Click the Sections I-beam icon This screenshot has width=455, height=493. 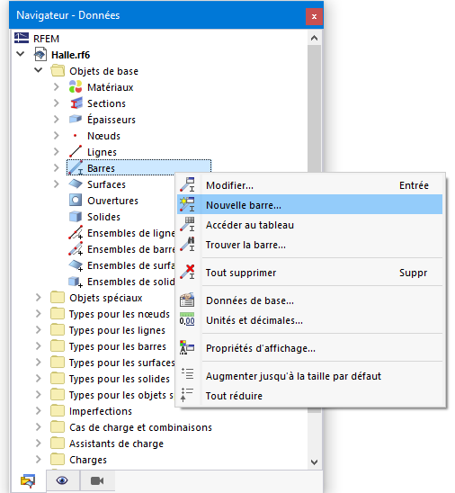click(76, 103)
